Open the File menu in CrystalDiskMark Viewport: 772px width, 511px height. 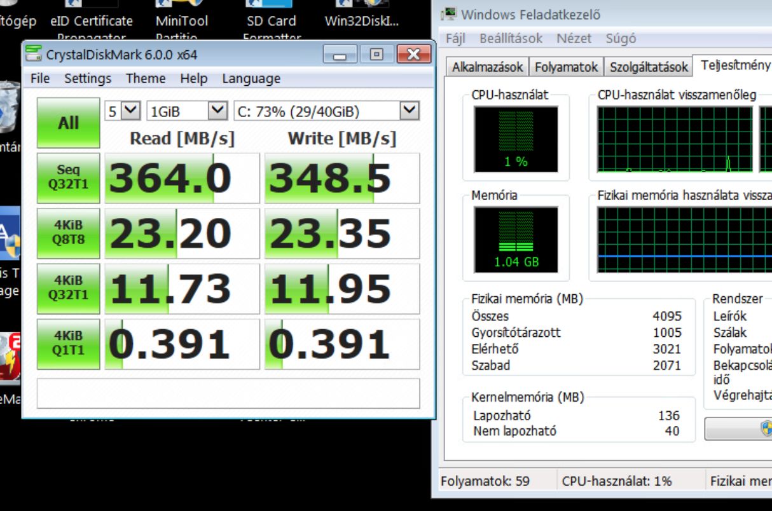point(40,78)
